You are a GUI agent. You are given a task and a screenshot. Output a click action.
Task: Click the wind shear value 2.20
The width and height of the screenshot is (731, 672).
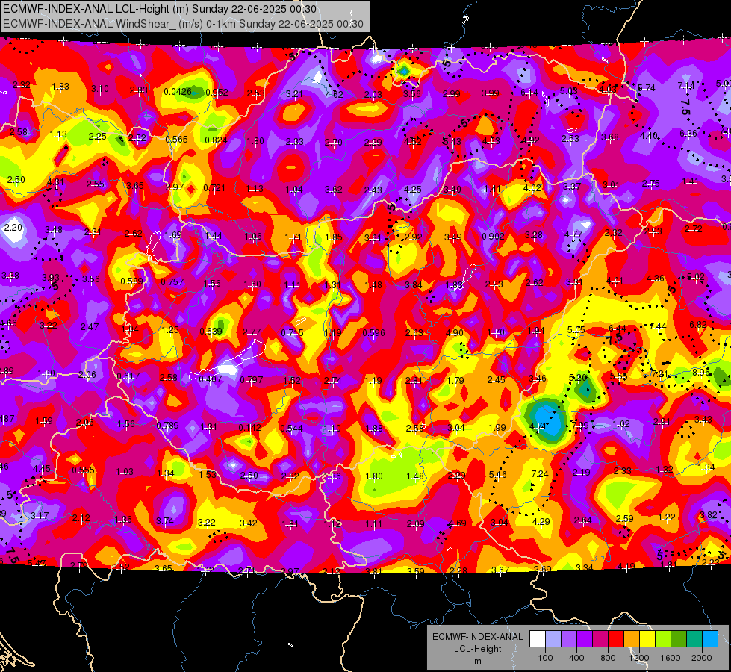[x=13, y=228]
